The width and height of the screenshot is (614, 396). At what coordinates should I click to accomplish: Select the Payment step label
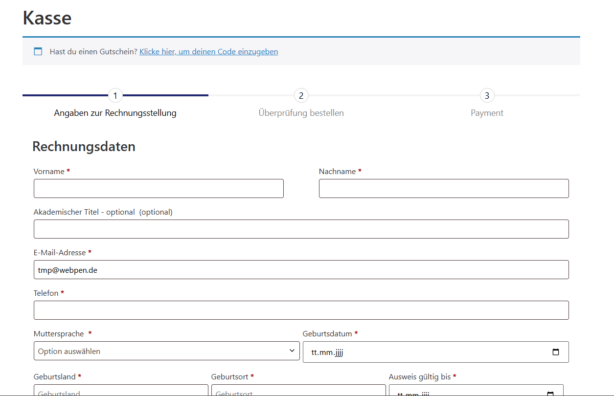pos(487,113)
